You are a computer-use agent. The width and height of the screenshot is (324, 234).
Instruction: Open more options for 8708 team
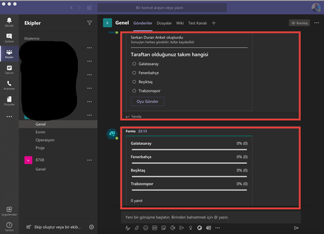89,160
